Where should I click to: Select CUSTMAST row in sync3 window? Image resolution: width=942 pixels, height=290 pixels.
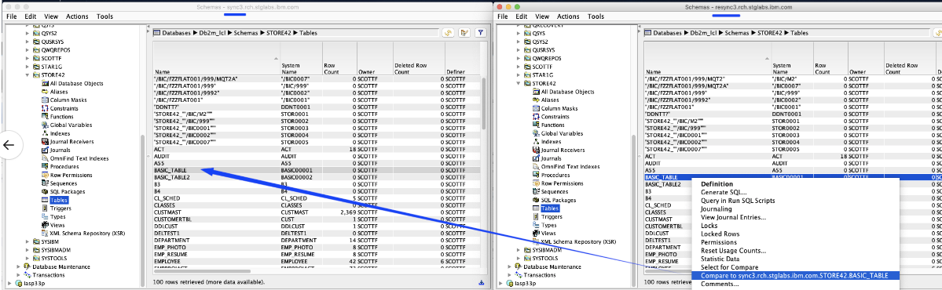(317, 212)
